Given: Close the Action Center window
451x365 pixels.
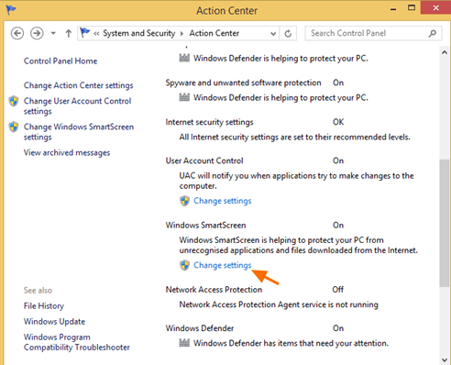Looking at the screenshot, I should [x=435, y=7].
